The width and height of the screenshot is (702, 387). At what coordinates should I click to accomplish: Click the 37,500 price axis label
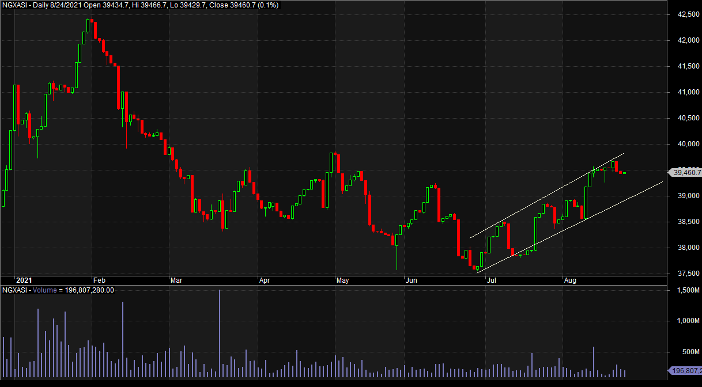[685, 274]
